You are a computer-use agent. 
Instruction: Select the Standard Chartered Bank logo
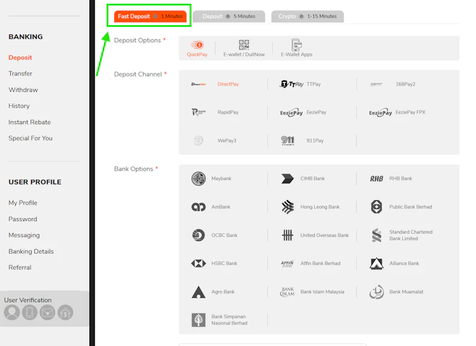[x=376, y=235]
